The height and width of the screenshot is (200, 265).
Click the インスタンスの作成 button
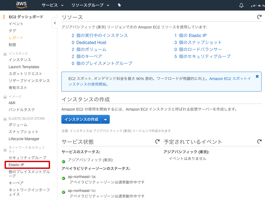81,119
